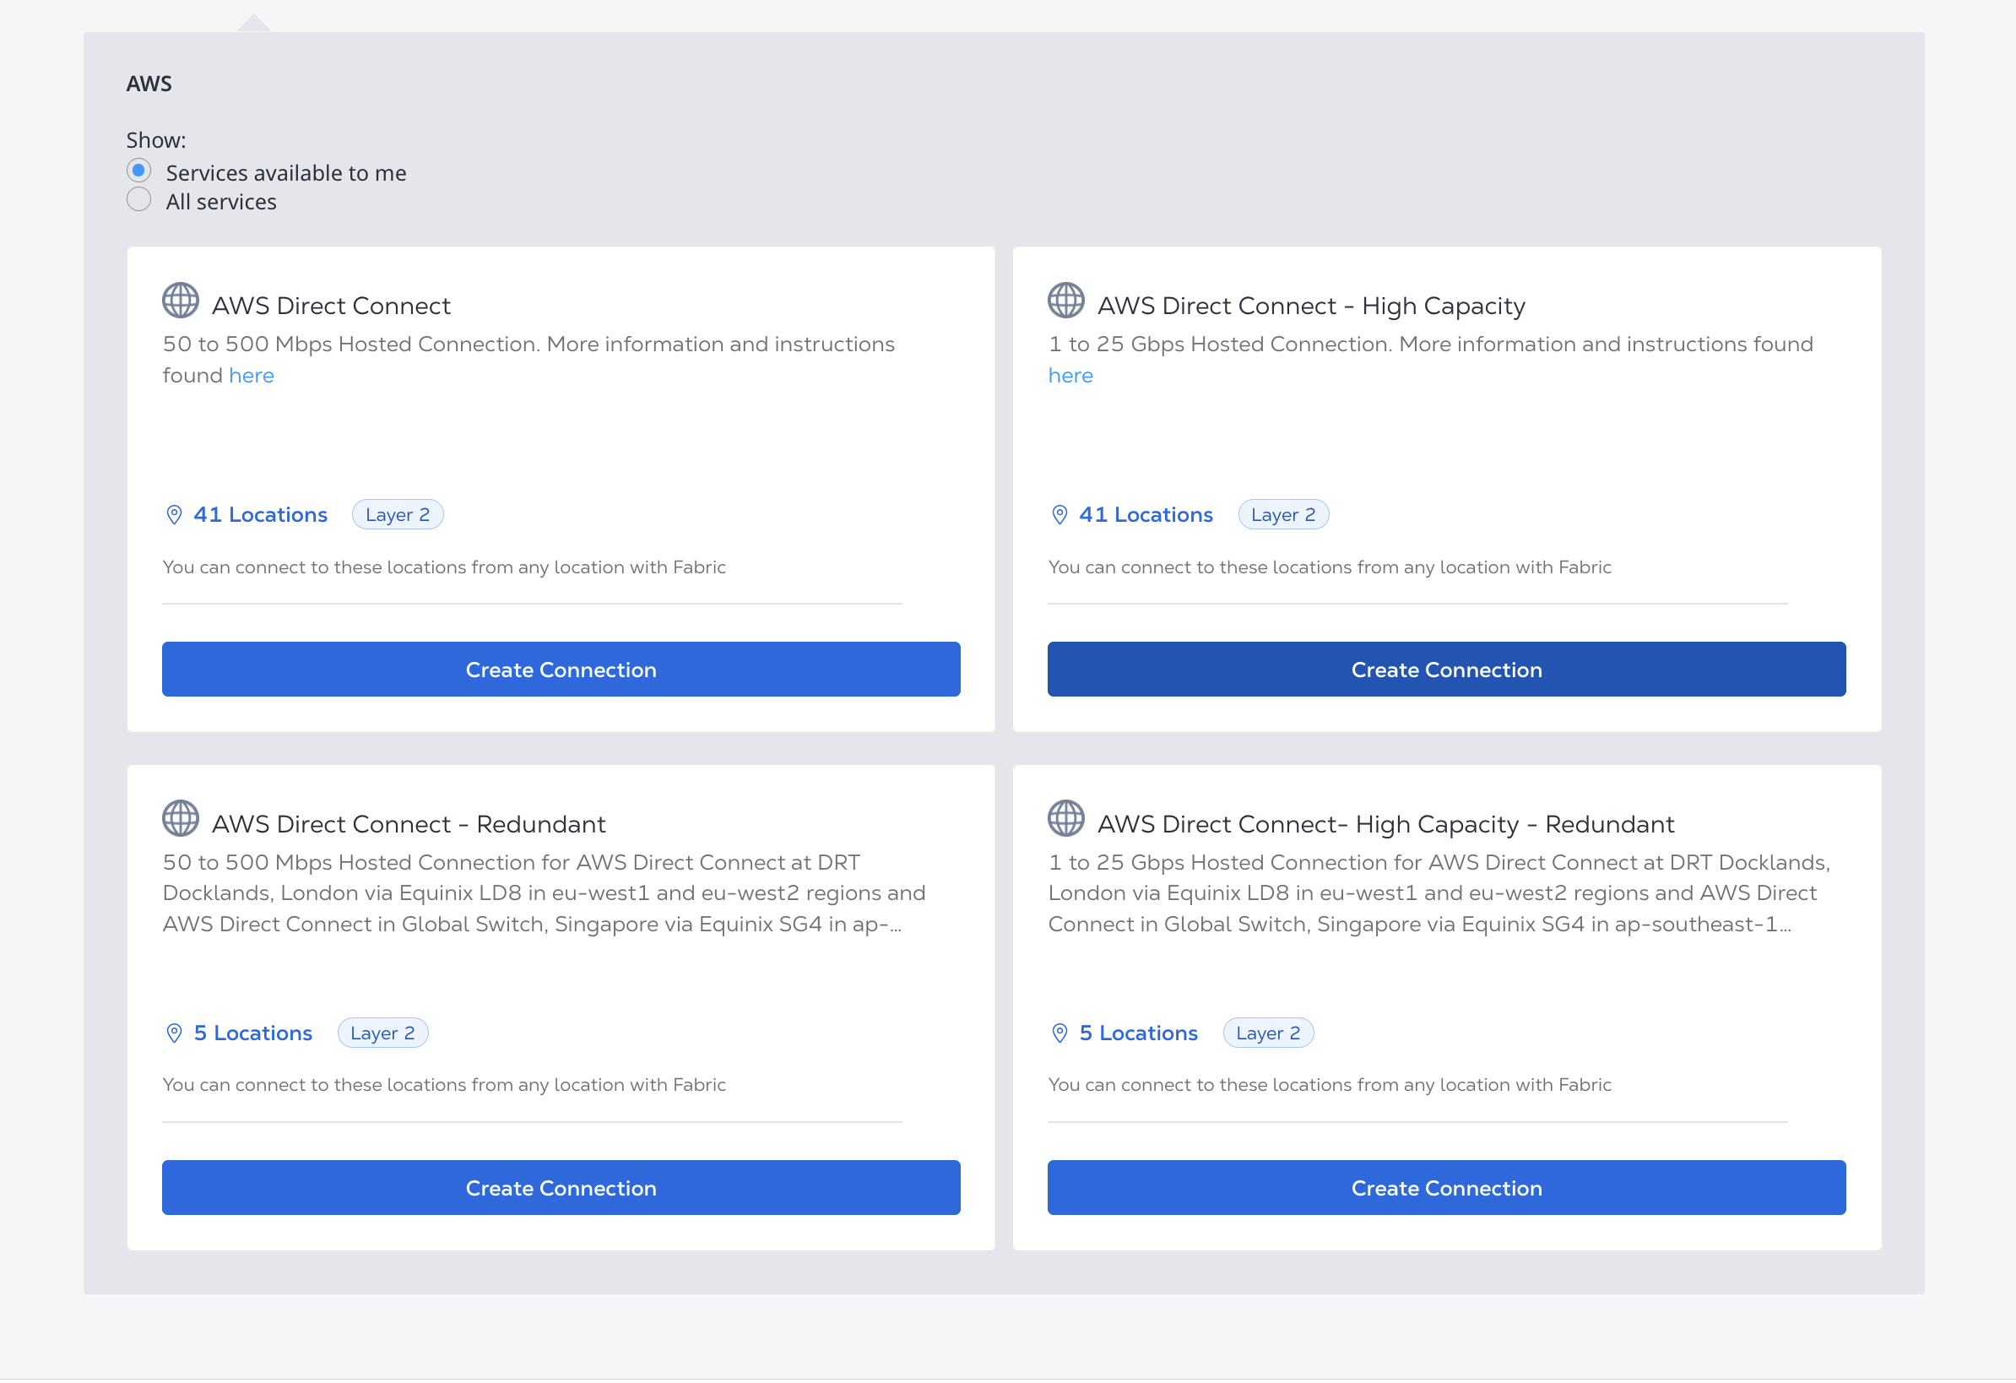The width and height of the screenshot is (2016, 1383).
Task: Click Layer 2 badge in Direct Connect - Redundant card
Action: (382, 1034)
